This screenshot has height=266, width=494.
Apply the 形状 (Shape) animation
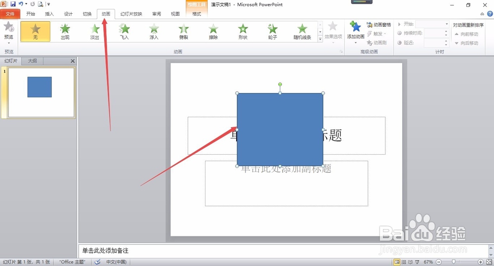tap(243, 32)
